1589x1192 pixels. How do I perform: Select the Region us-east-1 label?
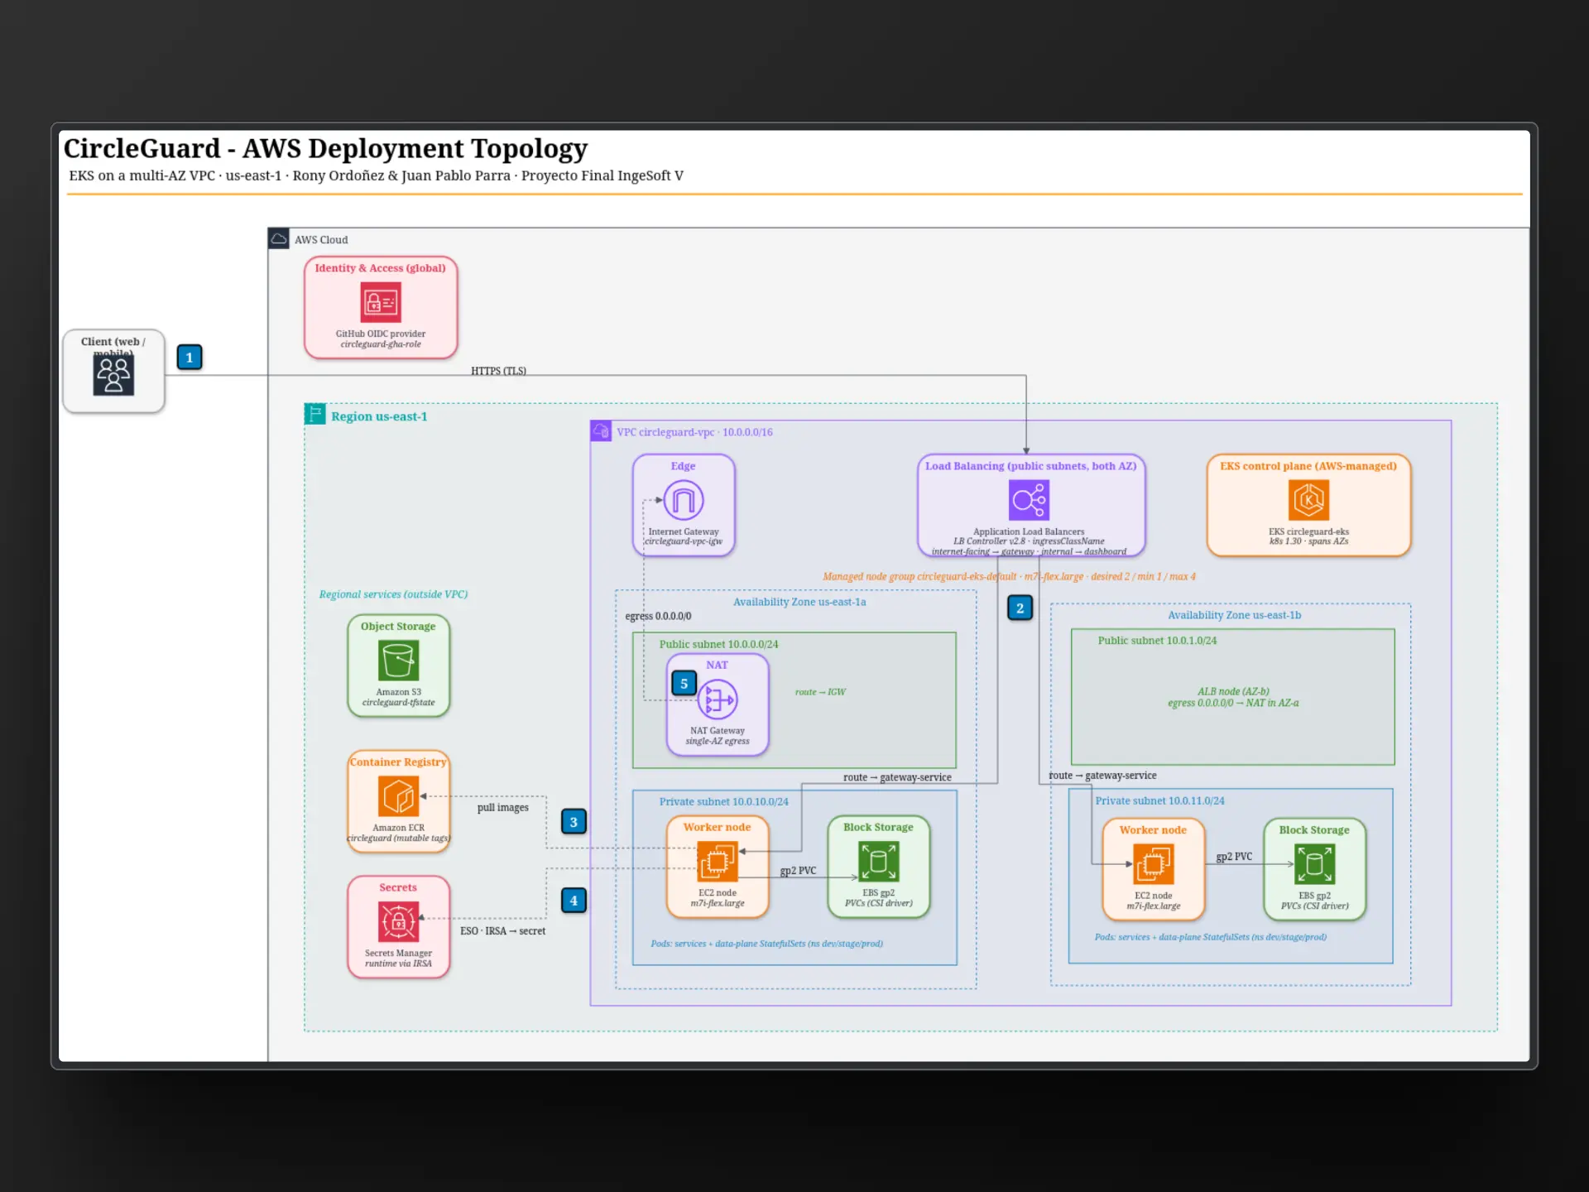[x=379, y=416]
